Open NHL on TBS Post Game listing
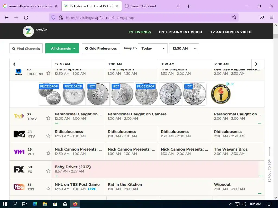The image size is (278, 208). point(78,187)
